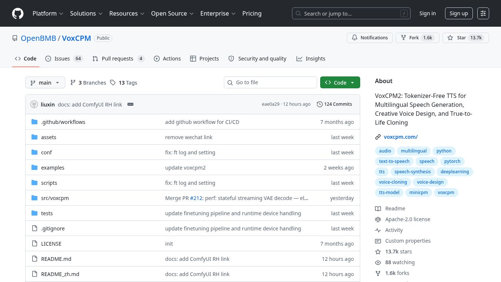Open the Projects tab
The height and width of the screenshot is (282, 501).
(204, 59)
